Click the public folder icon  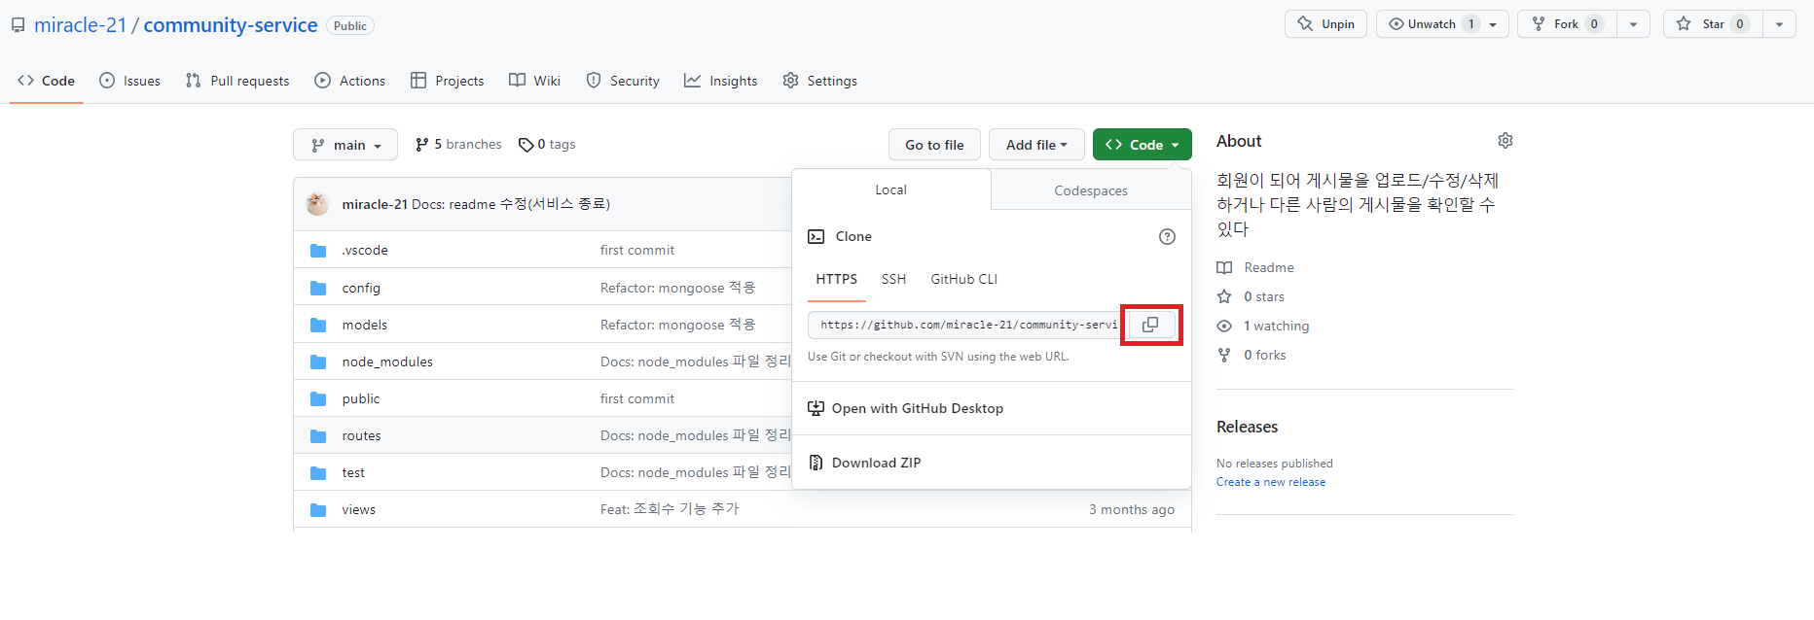click(318, 398)
